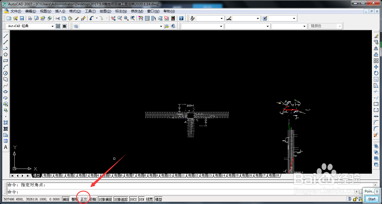Image resolution: width=382 pixels, height=204 pixels.
Task: Open Plot Preview icon
Action: 36,18
